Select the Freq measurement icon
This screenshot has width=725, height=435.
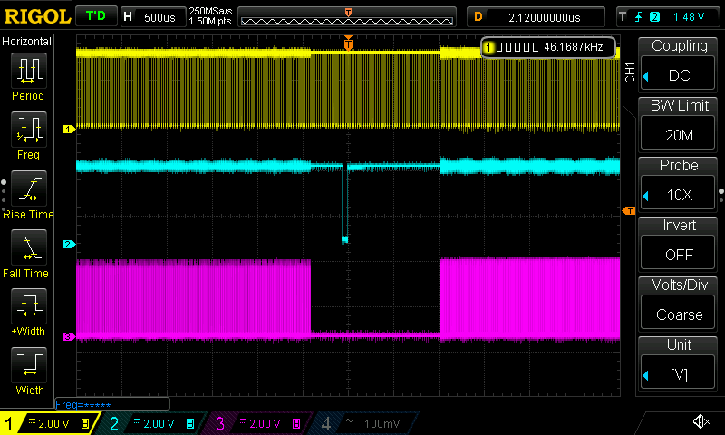tap(29, 130)
